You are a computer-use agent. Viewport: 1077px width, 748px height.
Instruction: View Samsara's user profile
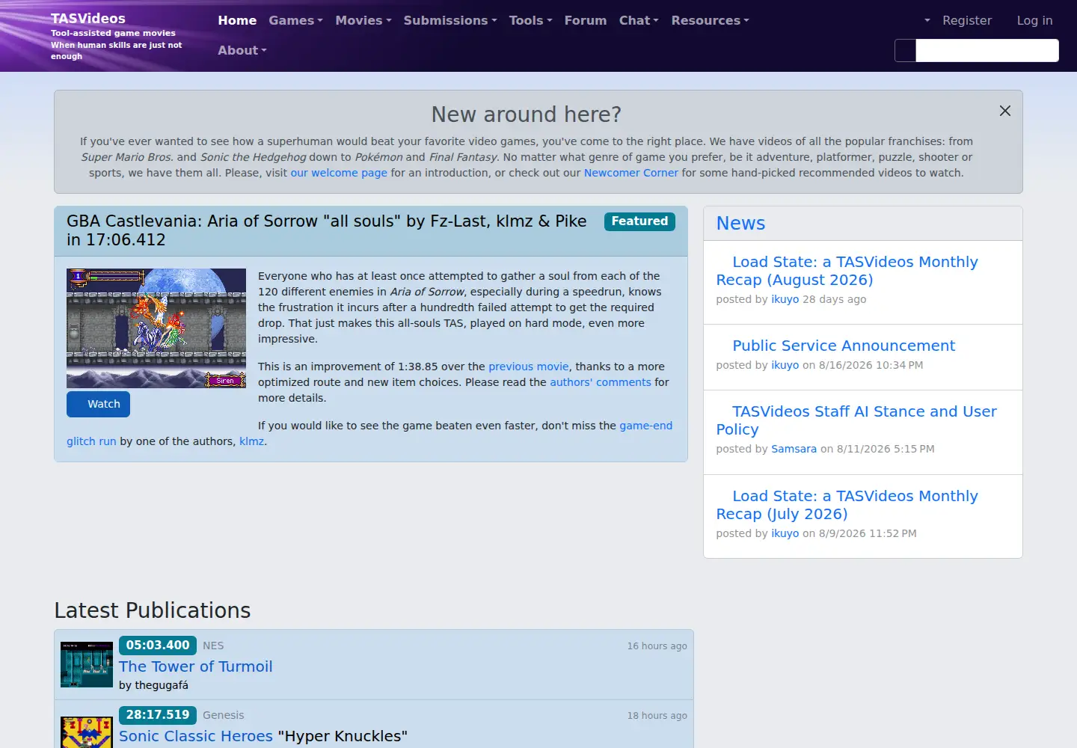tap(794, 449)
